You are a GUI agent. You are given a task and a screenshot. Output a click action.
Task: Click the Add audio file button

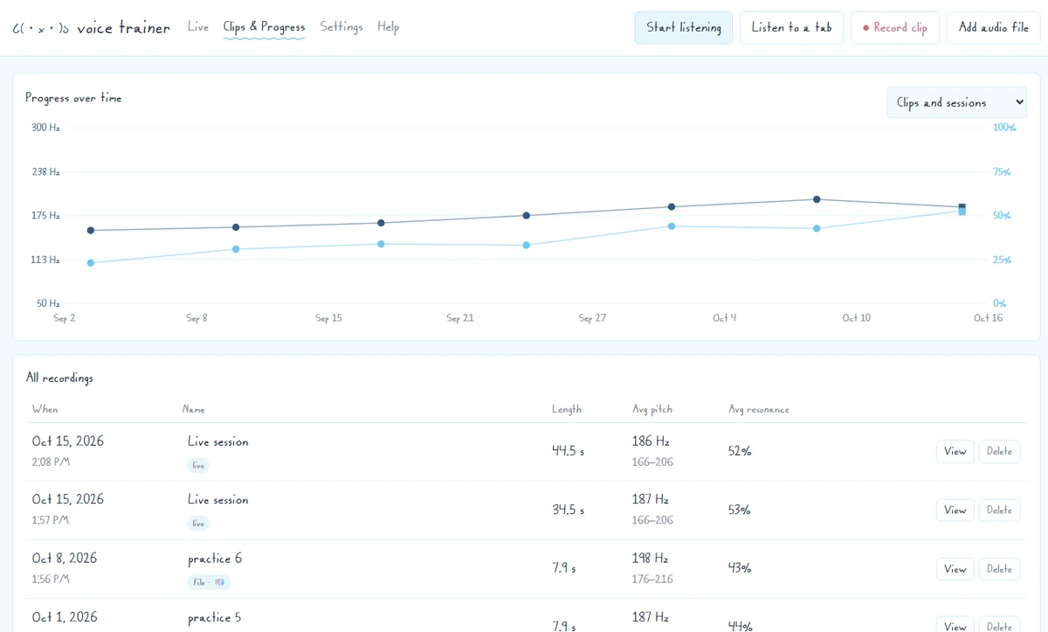pyautogui.click(x=994, y=28)
